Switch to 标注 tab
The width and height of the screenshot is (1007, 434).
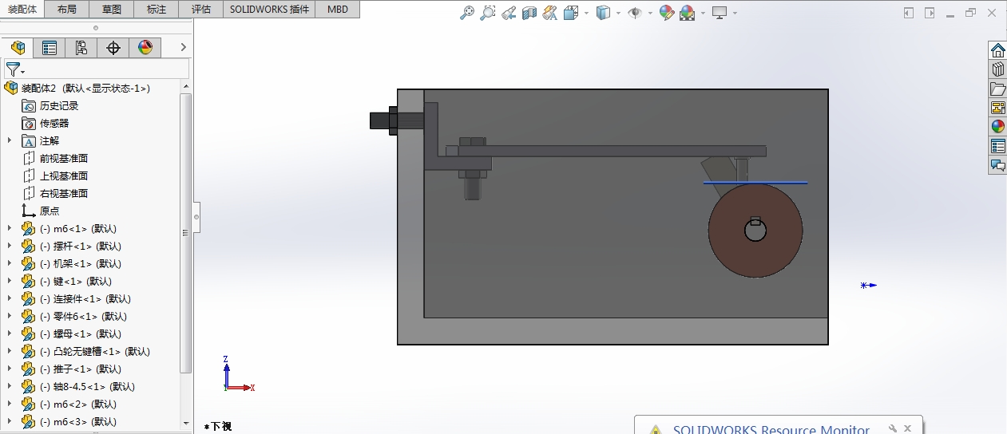coord(157,10)
